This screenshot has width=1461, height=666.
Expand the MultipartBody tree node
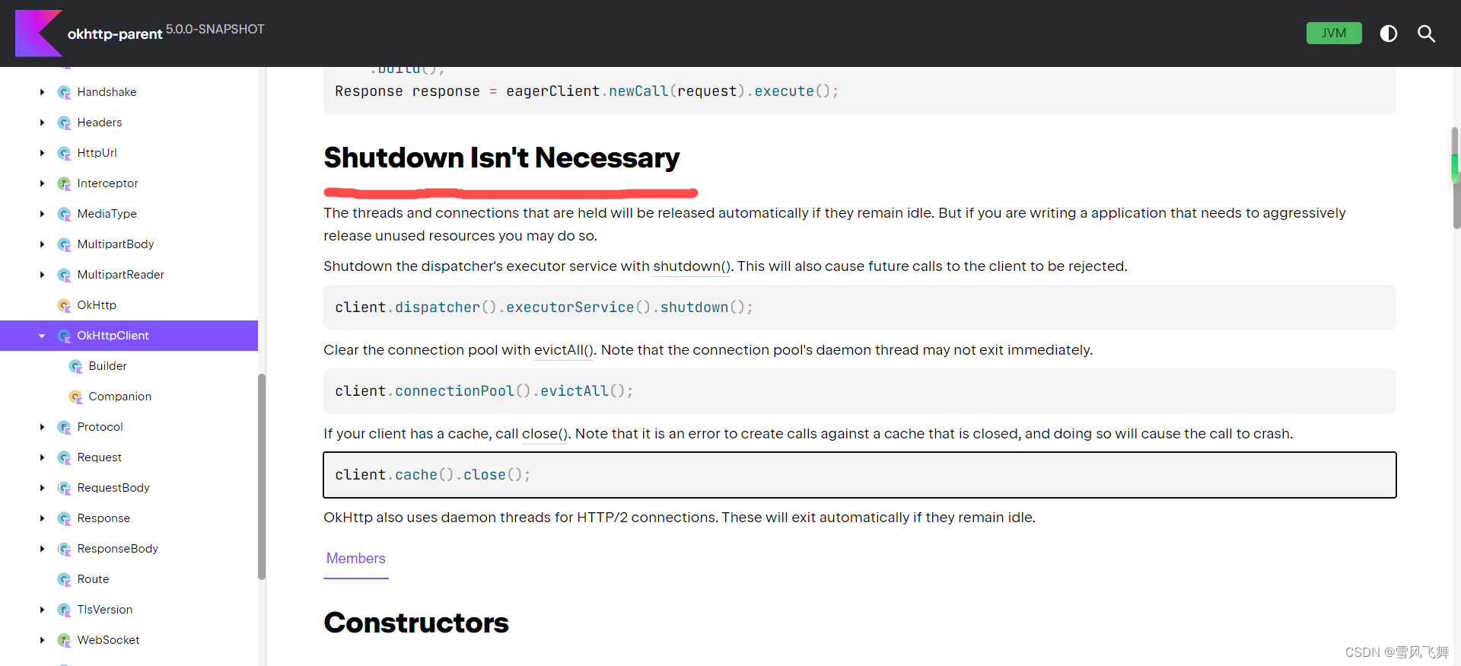[x=43, y=244]
